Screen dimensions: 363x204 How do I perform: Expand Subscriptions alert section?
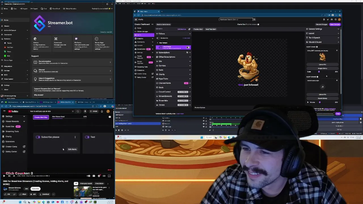190,53
